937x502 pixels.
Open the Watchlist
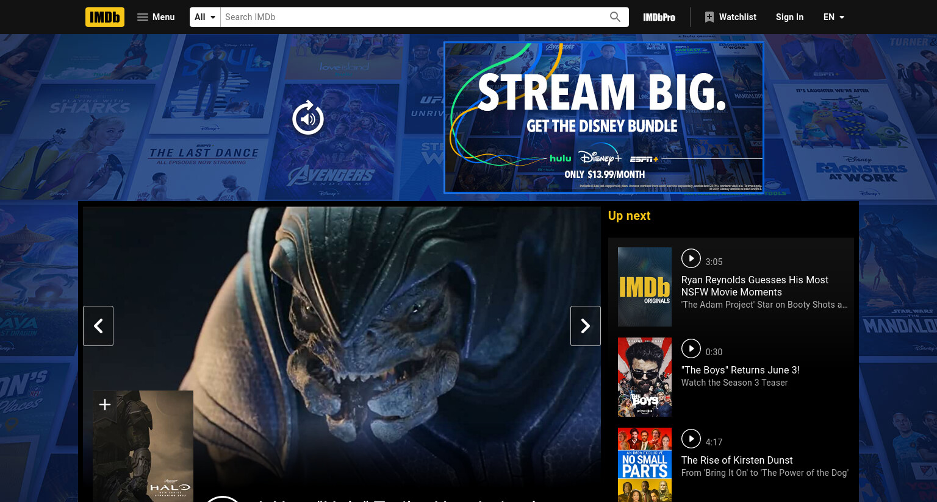(730, 17)
